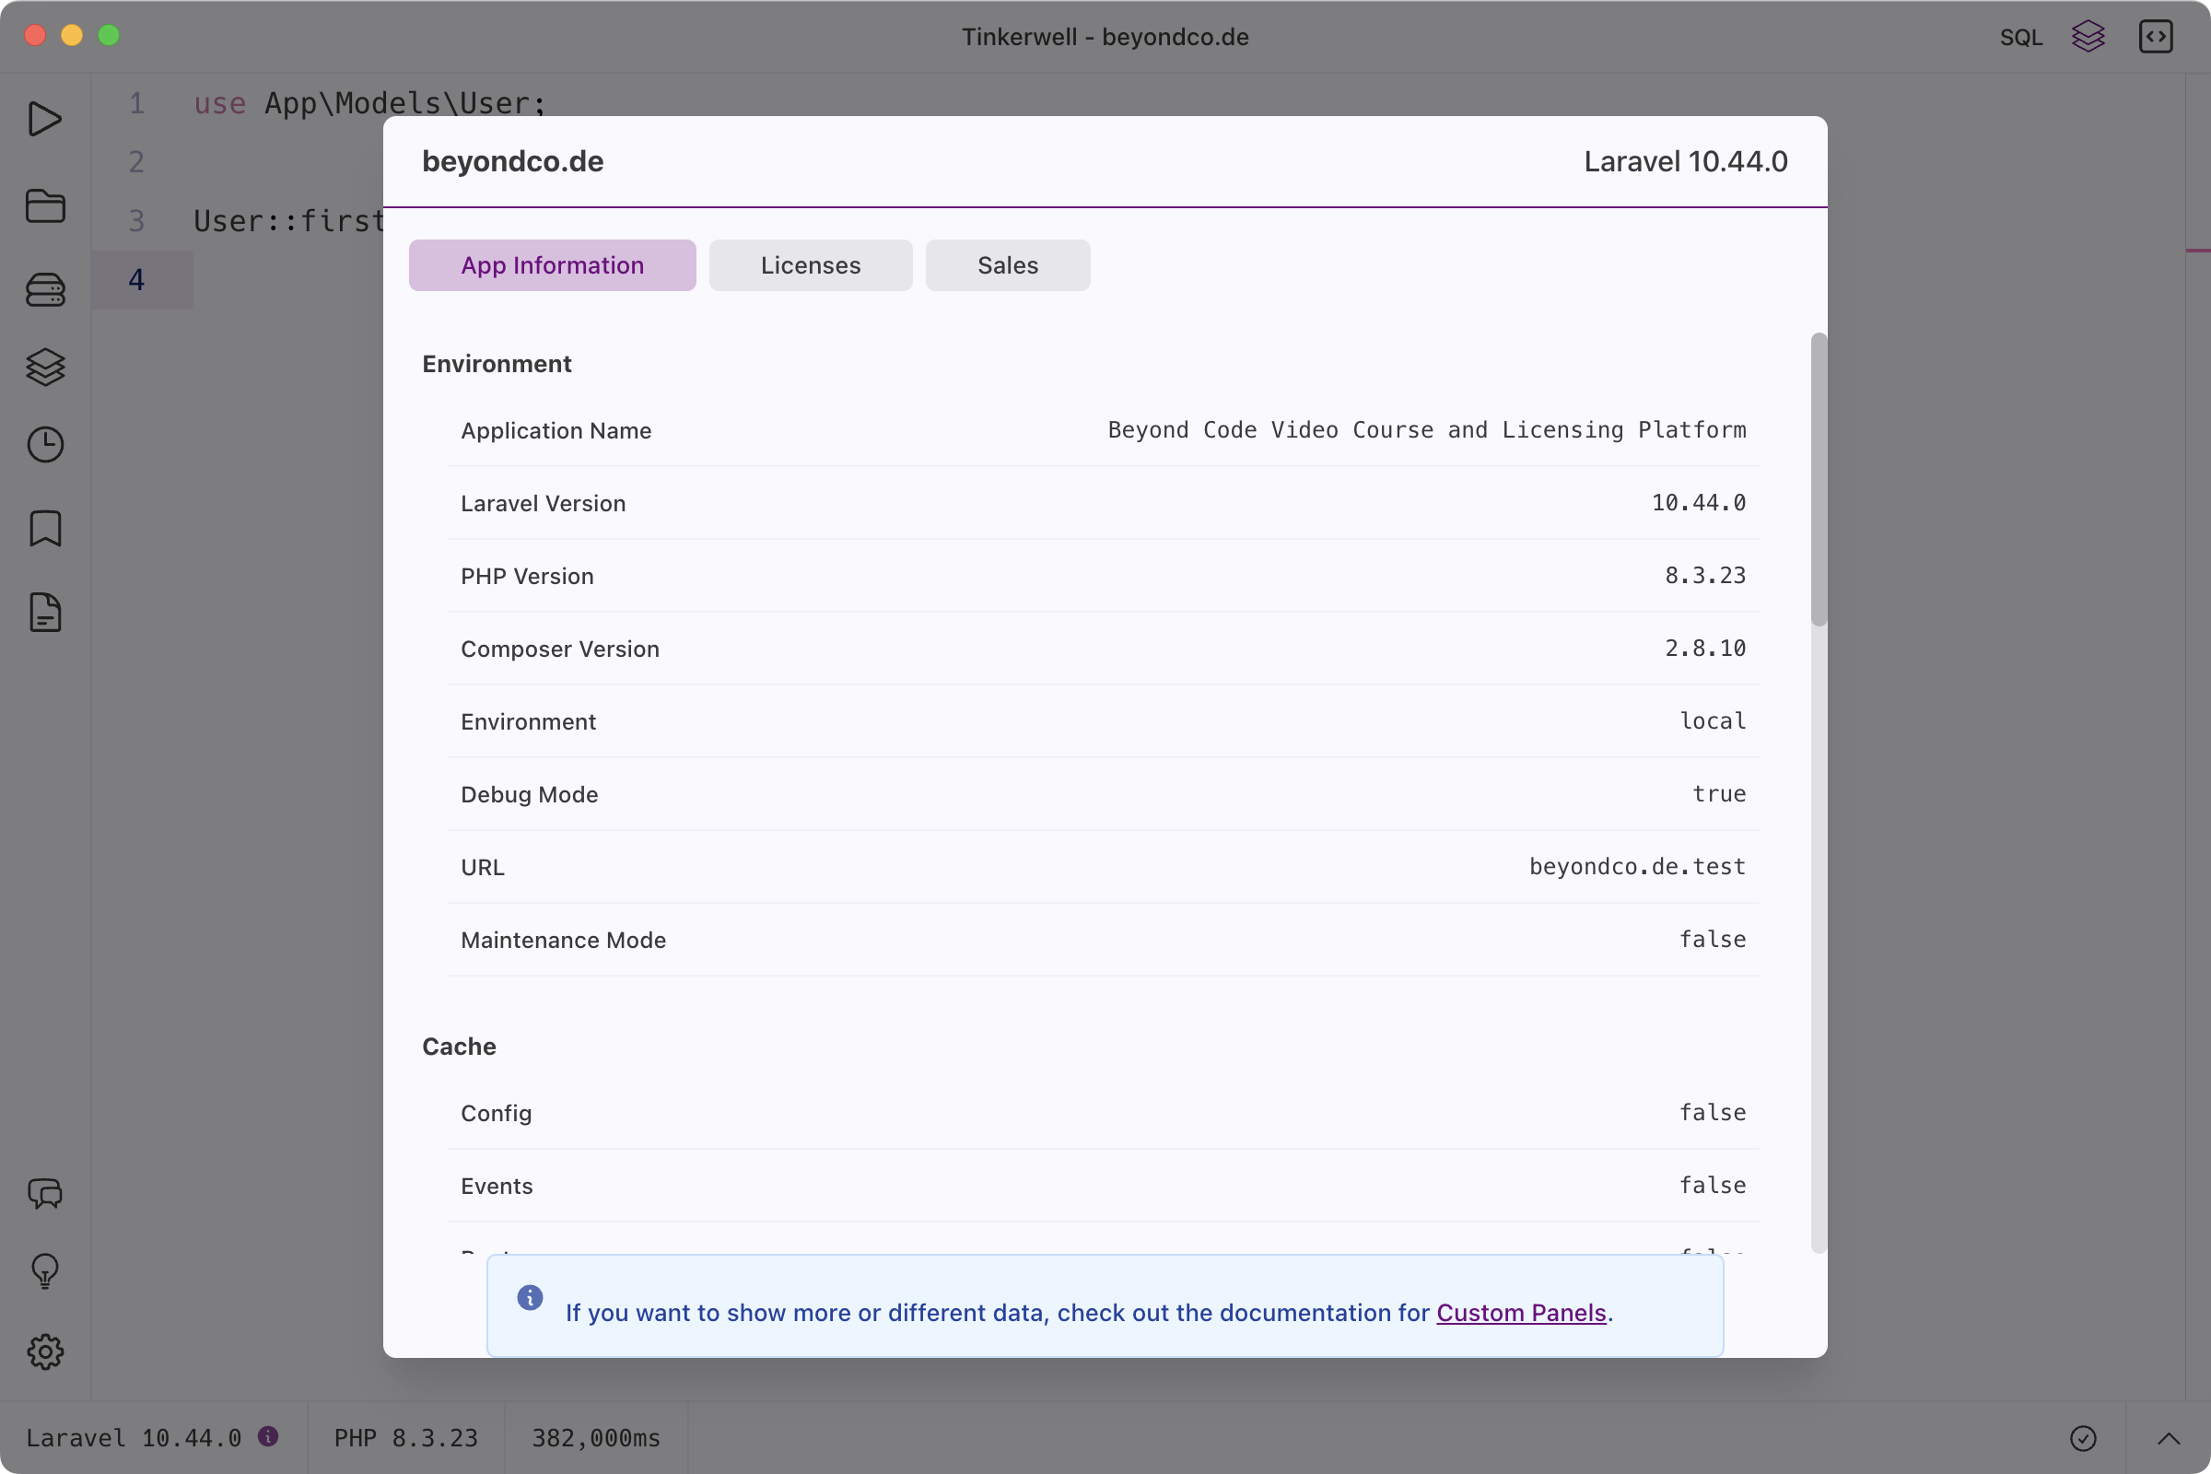Expand the output panel chevron
Screen dimensions: 2211x1474
pyautogui.click(x=2168, y=1438)
